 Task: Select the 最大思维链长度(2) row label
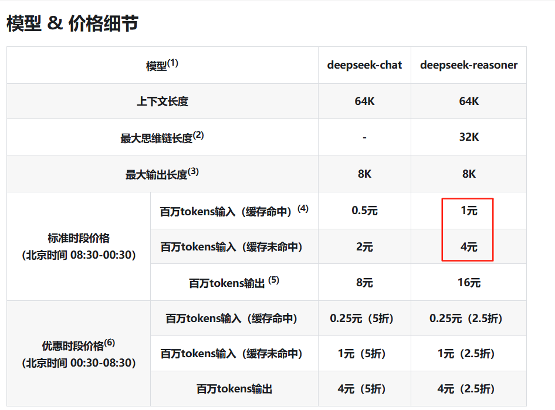coord(162,137)
